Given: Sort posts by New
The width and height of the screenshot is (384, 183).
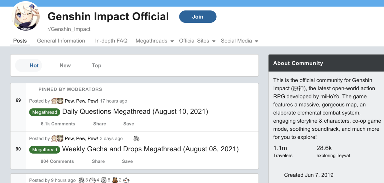Looking at the screenshot, I should 65,65.
